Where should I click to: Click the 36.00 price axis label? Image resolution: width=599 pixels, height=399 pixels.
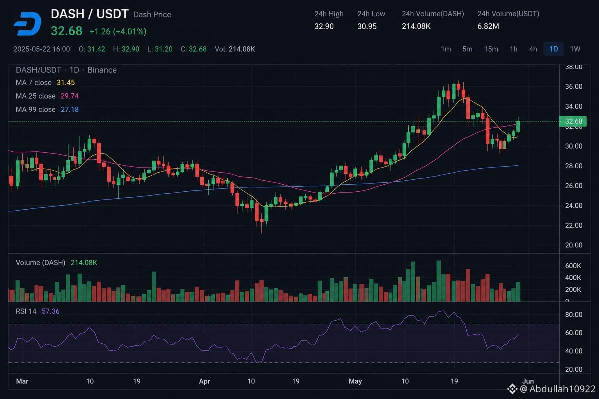(574, 87)
